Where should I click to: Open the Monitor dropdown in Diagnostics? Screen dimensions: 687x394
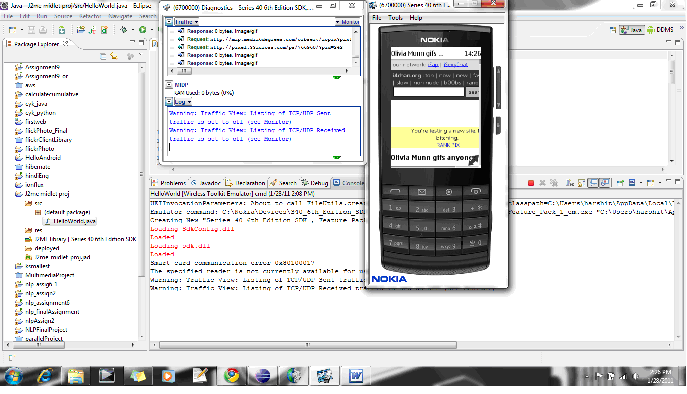348,22
